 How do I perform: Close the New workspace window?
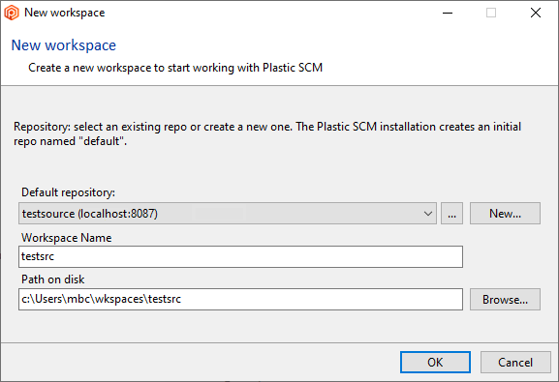(x=536, y=13)
